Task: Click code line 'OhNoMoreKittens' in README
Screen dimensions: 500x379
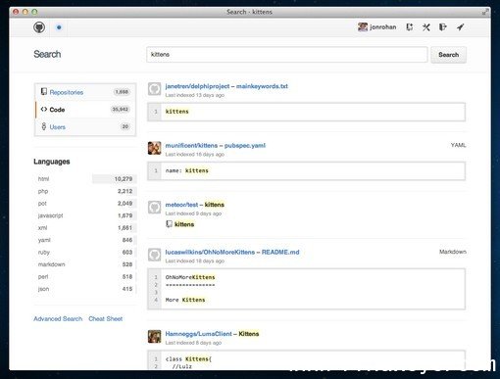Action: (190, 277)
